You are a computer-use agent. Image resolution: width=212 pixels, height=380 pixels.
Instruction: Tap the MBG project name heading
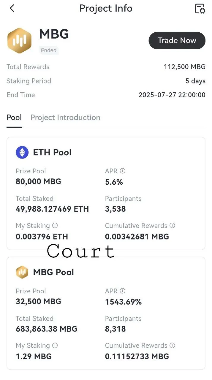point(54,34)
